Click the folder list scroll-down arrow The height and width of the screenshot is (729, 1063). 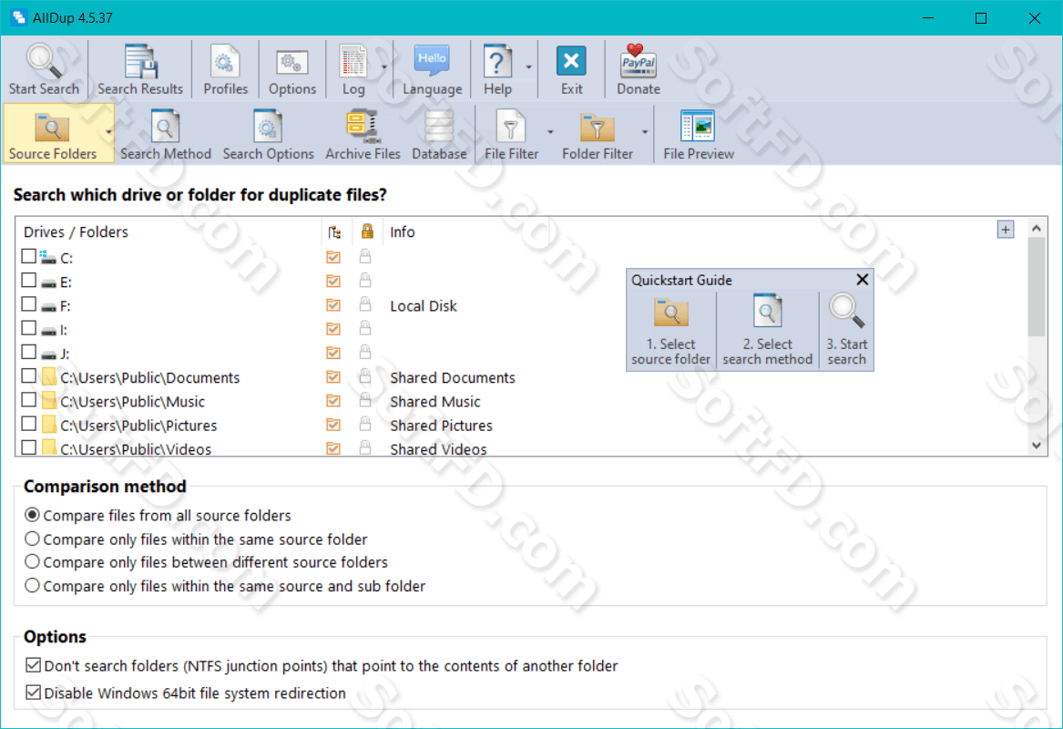pos(1036,446)
